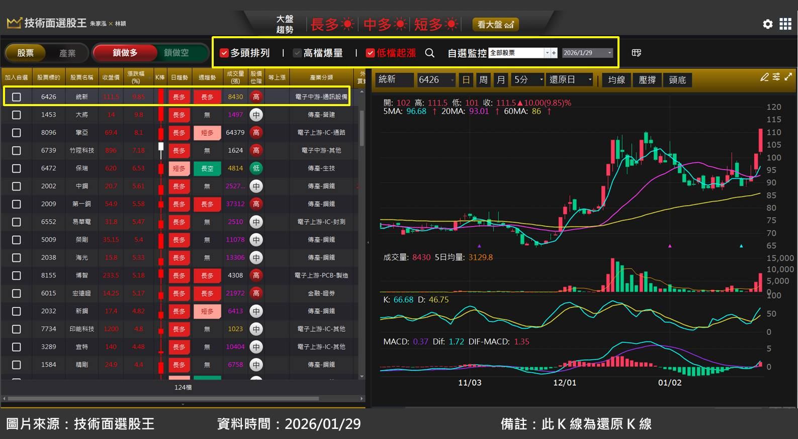Screen dimensions: 798x439
Task: Open the apps grid menu icon
Action: [785, 24]
